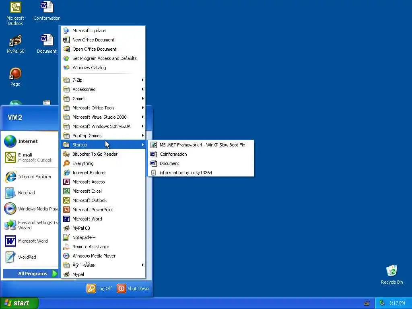Expand the Startup folder entry

point(103,145)
